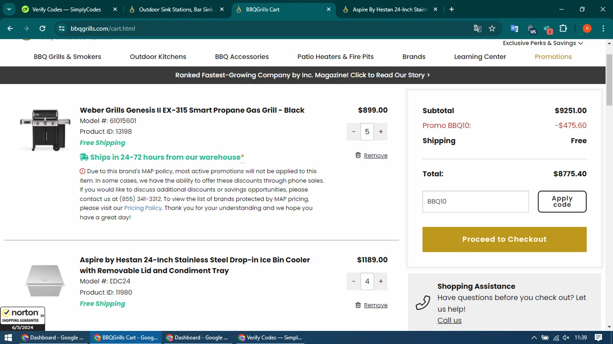
Task: Show hidden system tray icons
Action: 534,337
